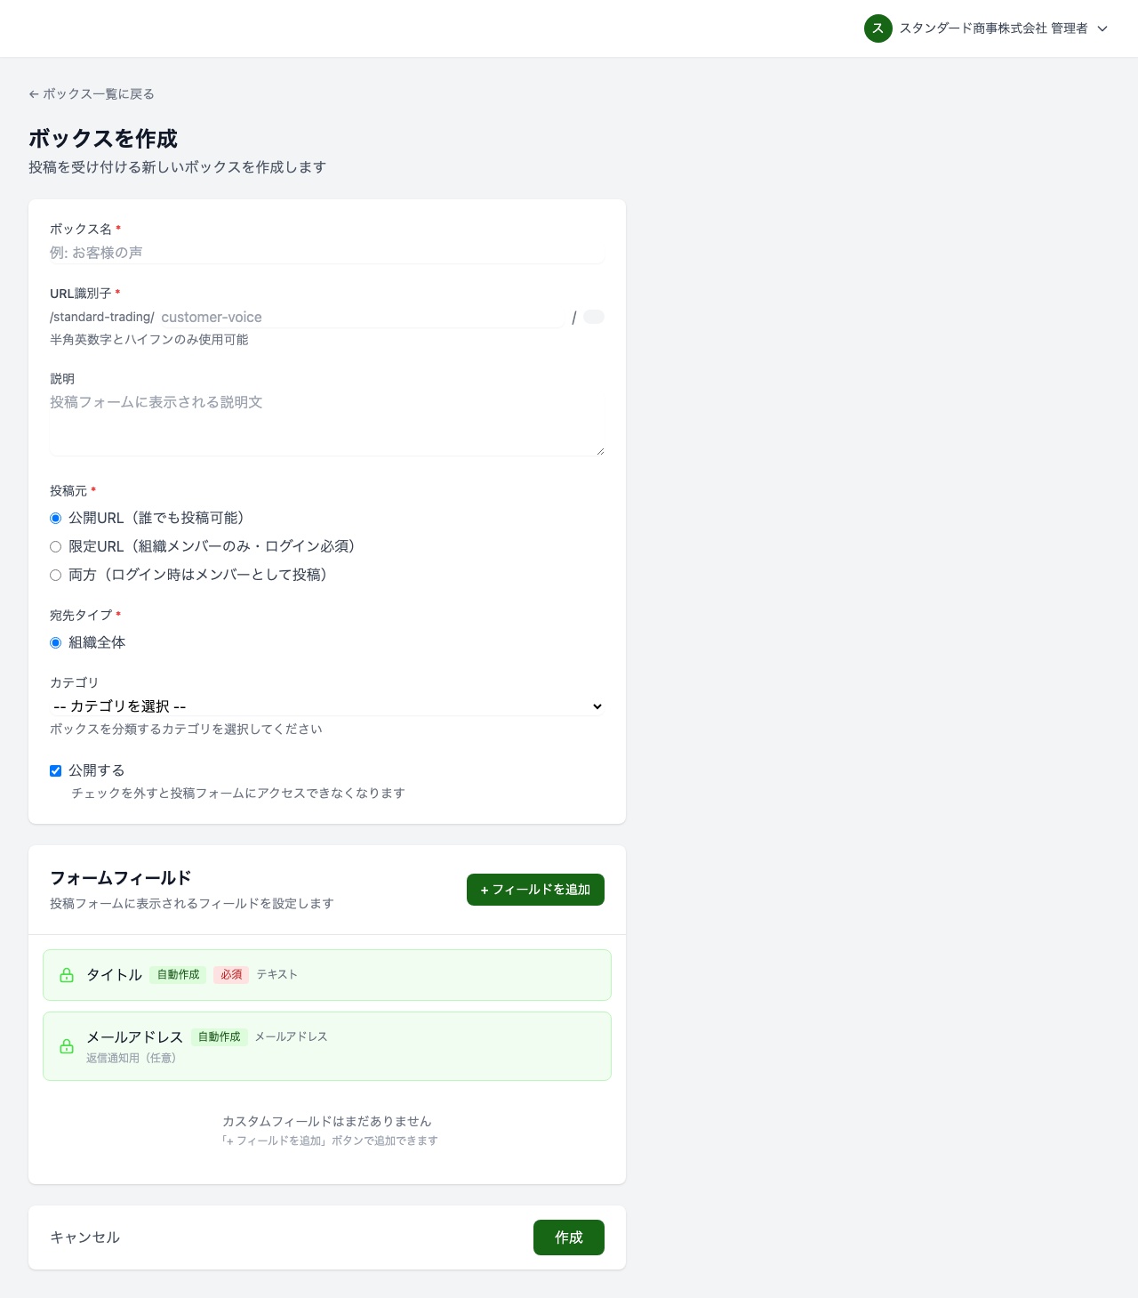Click the plus icon on フィールドを追加 button
Image resolution: width=1138 pixels, height=1298 pixels.
tap(485, 890)
